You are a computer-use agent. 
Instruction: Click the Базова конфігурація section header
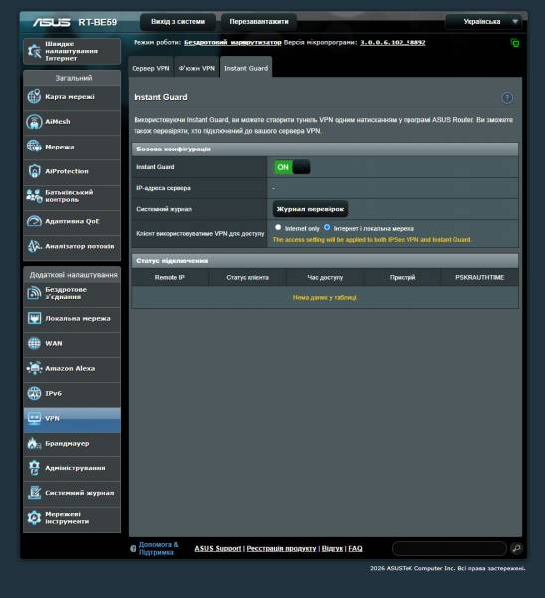tap(325, 149)
